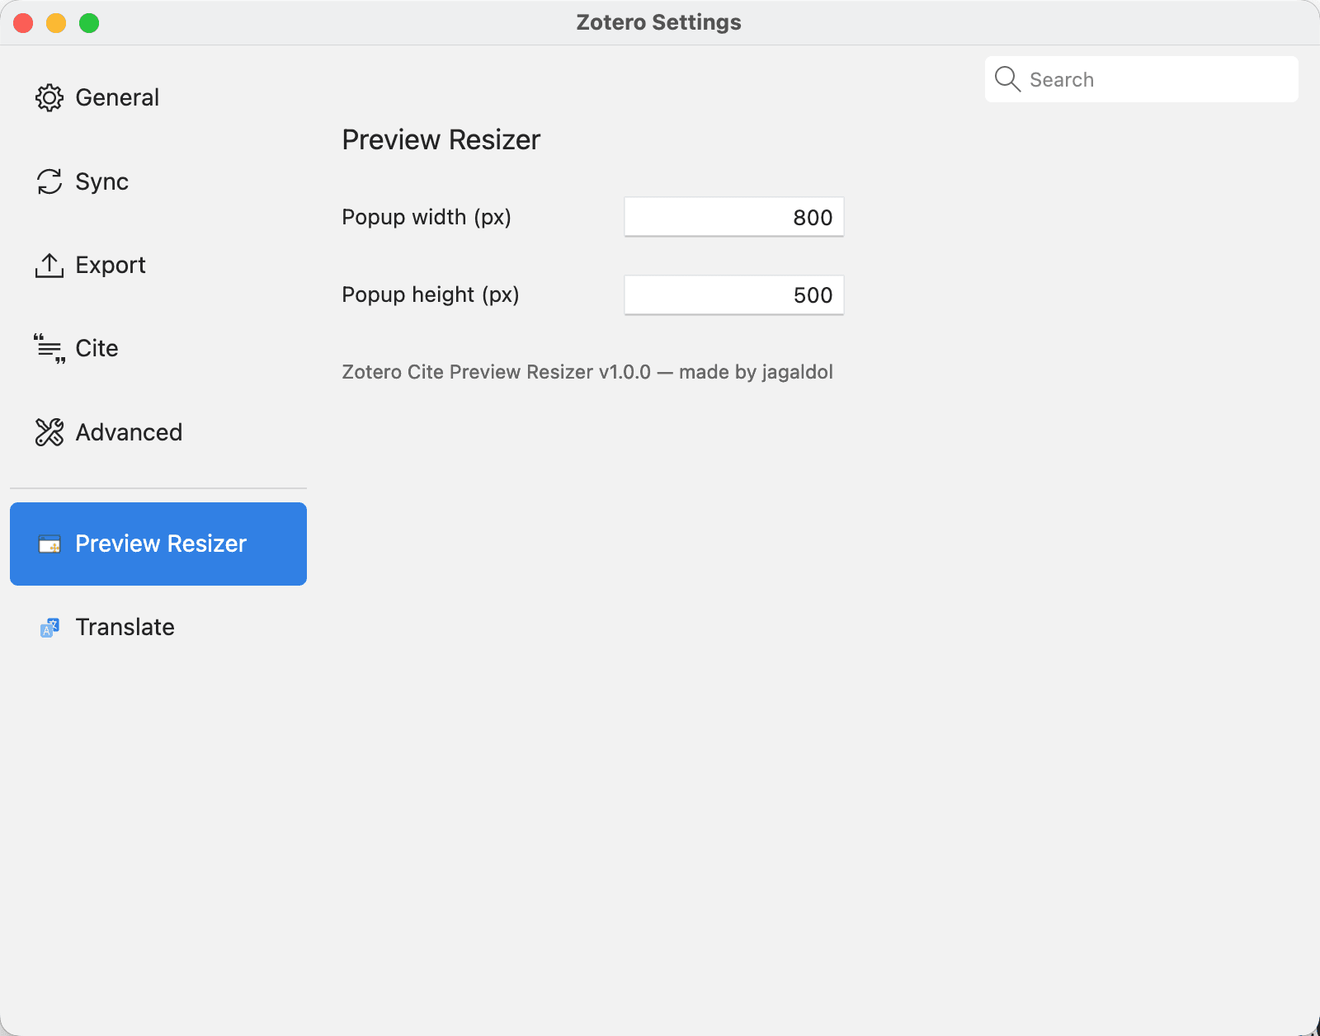Minimize the settings window with yellow button
The width and height of the screenshot is (1320, 1036).
[x=56, y=23]
